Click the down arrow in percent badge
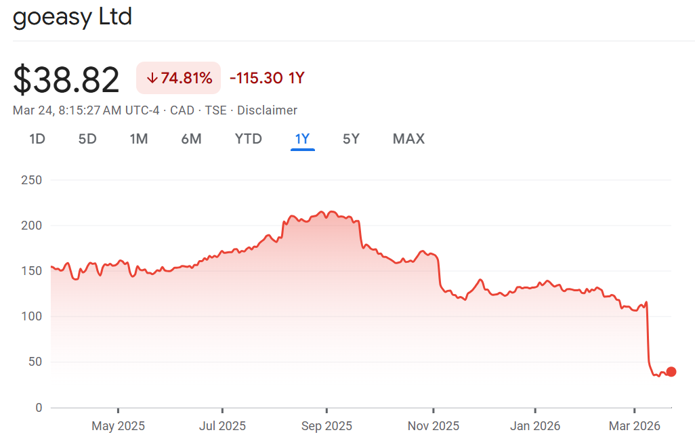 152,79
